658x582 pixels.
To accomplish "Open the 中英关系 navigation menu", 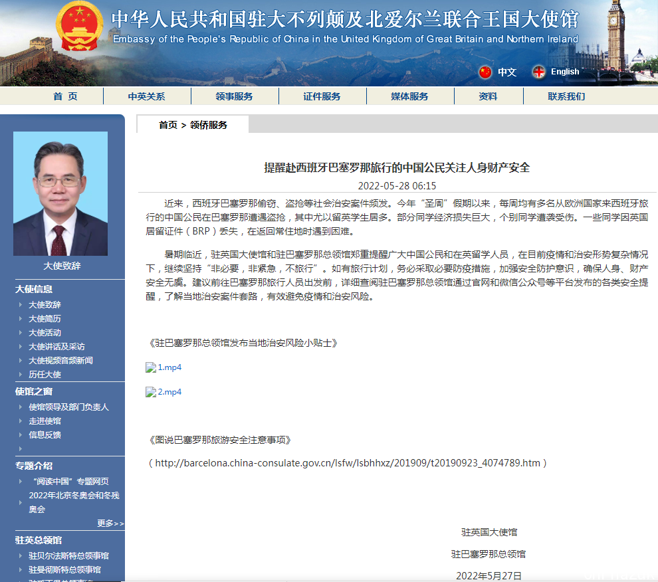I will [146, 96].
